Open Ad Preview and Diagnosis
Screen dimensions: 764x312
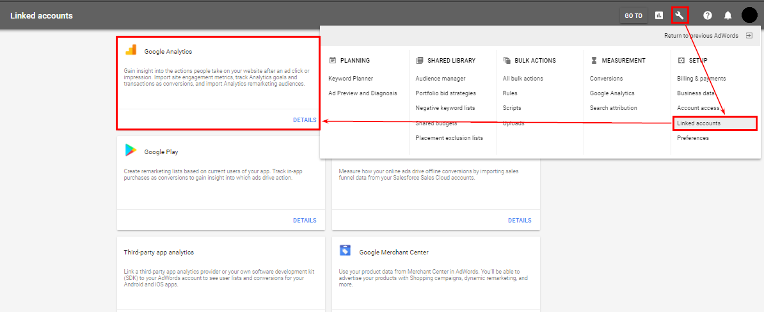[363, 93]
